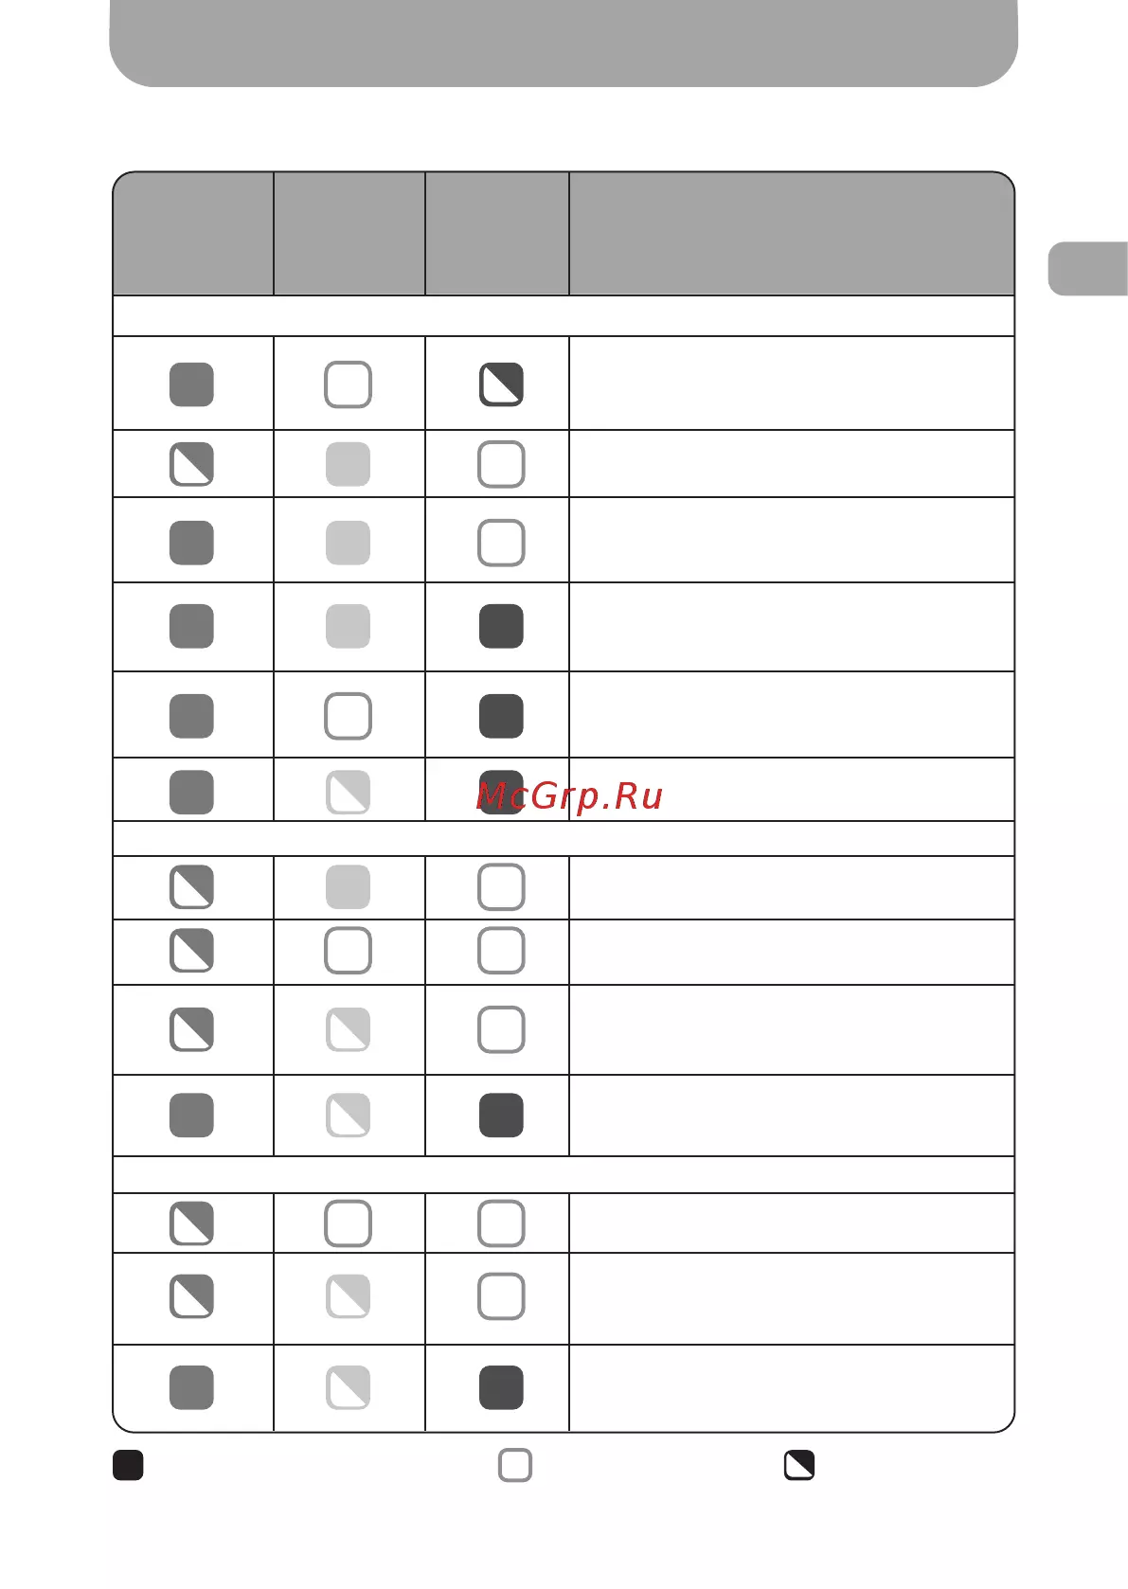Click the empty third-column square in third row
The width and height of the screenshot is (1128, 1589).
point(501,543)
